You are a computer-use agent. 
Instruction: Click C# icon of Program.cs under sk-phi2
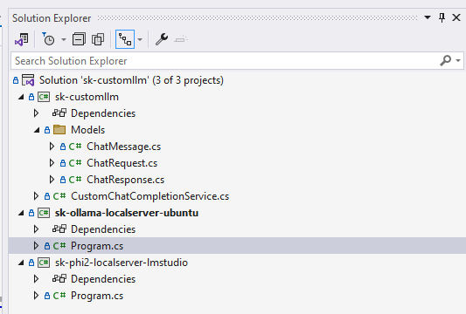click(59, 296)
